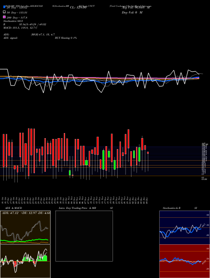Open the blue Stochastics chart panel
Image resolution: width=210 pixels, height=278 pixels.
184,227
